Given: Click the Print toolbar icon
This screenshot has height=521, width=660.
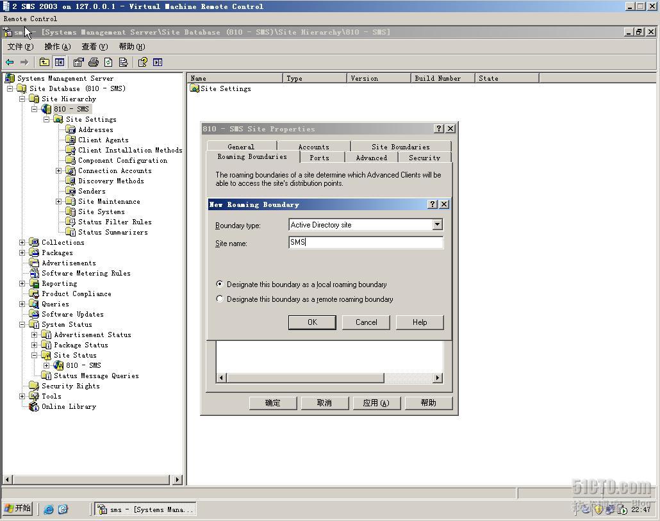Looking at the screenshot, I should pos(94,62).
